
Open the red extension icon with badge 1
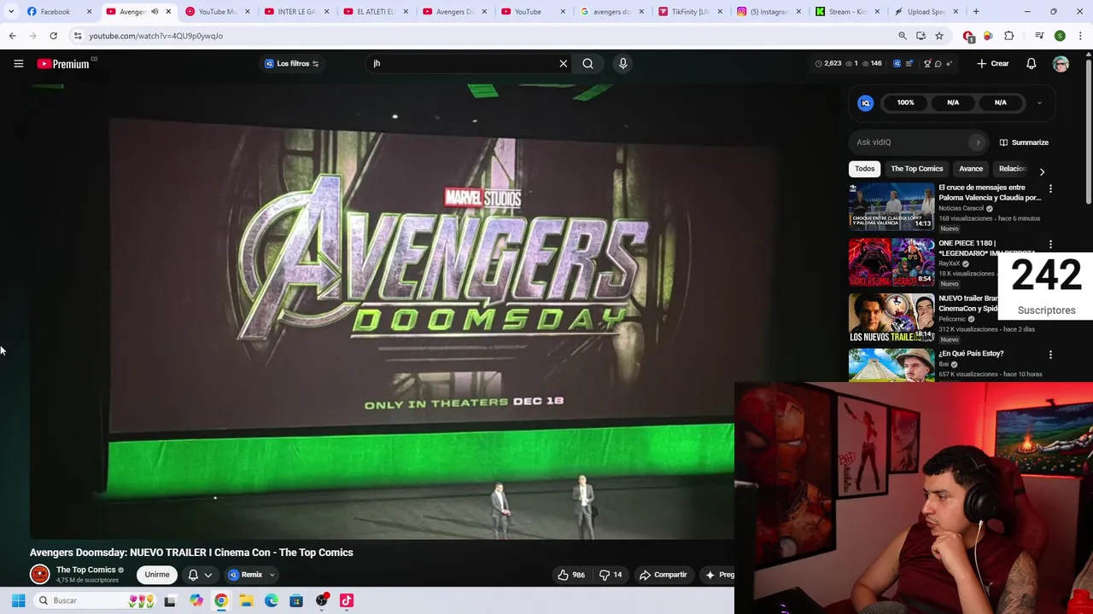[968, 36]
